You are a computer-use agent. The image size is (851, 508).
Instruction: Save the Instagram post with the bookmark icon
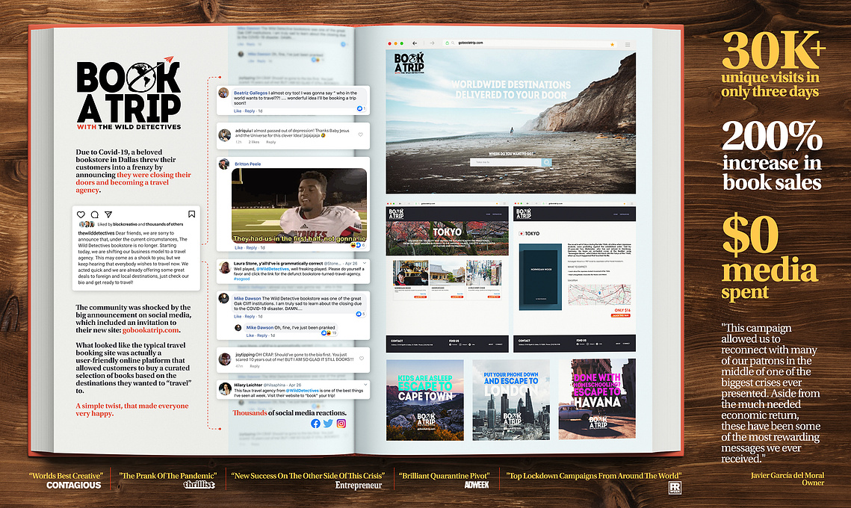(x=191, y=214)
